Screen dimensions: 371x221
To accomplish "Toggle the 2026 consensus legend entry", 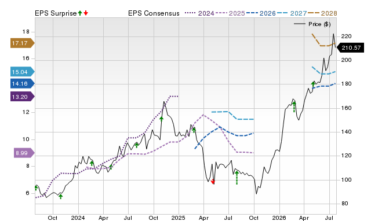I will tap(261, 13).
